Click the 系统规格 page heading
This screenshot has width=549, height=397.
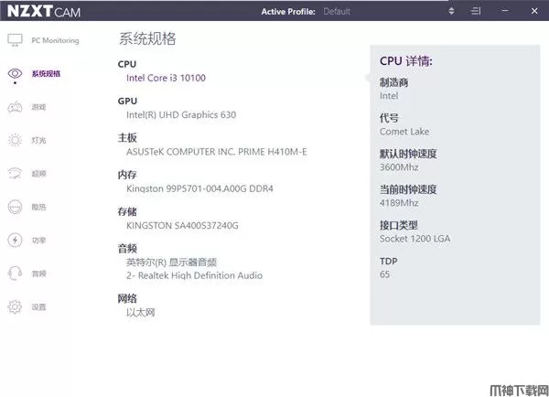click(147, 38)
